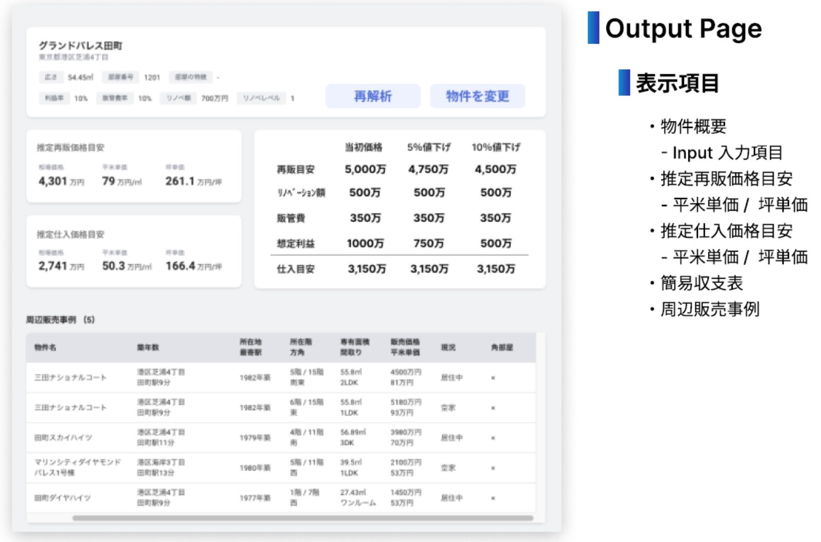Click the 推定仕入価格目安 card
The height and width of the screenshot is (542, 821).
coord(134,251)
